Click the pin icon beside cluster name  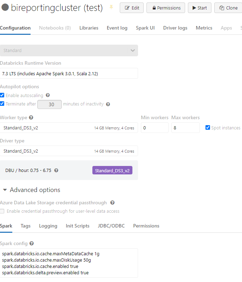111,7
